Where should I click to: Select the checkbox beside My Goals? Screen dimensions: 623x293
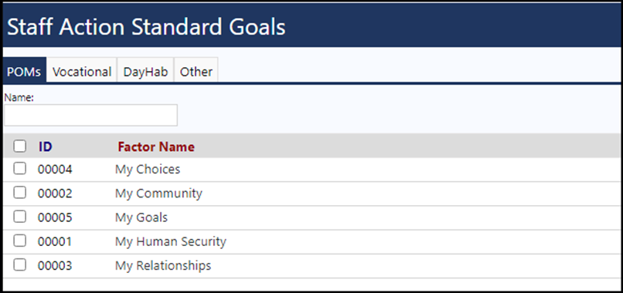tap(20, 217)
